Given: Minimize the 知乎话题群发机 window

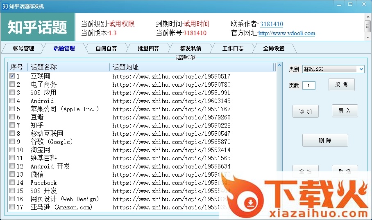Looking at the screenshot, I should 340,4.
